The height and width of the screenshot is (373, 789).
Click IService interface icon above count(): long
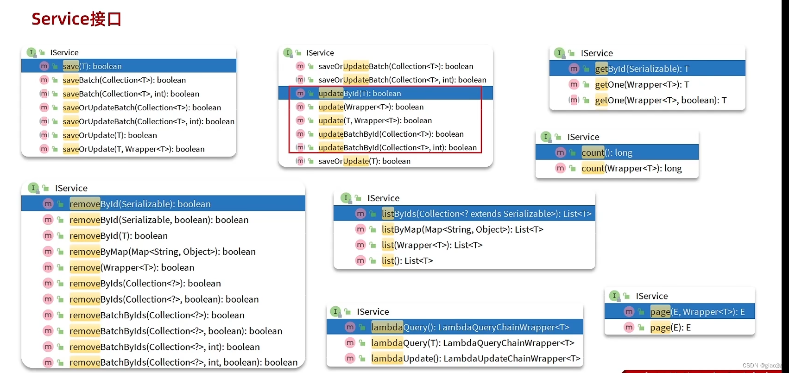click(546, 137)
